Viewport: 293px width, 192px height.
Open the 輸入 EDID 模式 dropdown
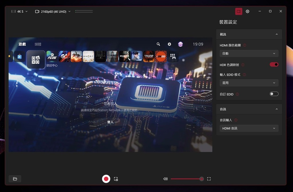(249, 83)
